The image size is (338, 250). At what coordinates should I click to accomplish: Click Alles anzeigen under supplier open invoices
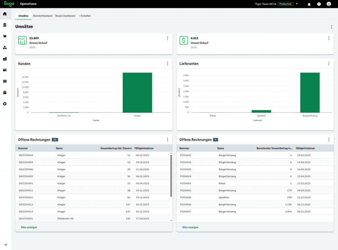pos(190,227)
